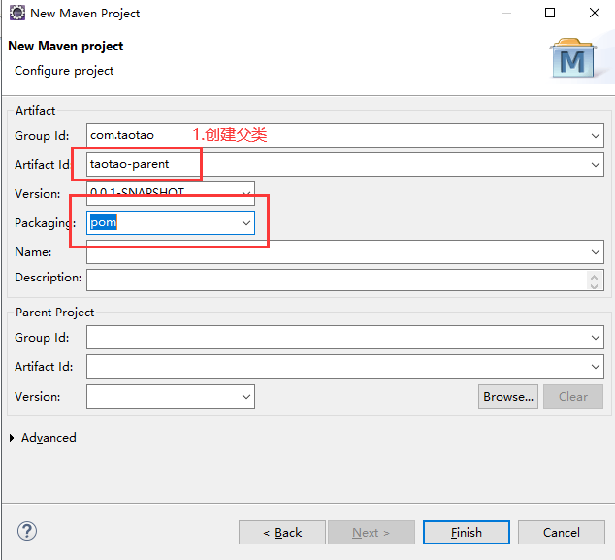
Task: Maximize the New Maven Project window
Action: pos(550,13)
